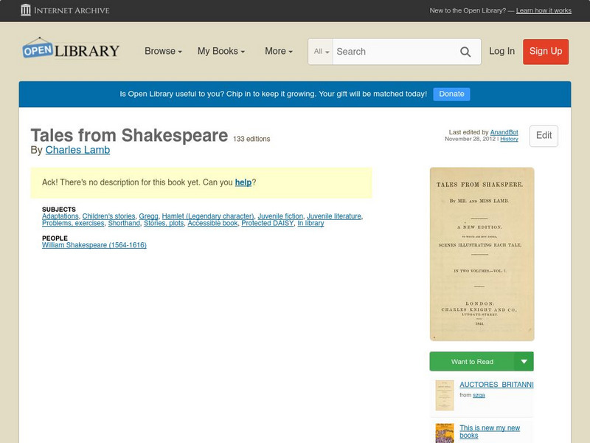Screen dimensions: 590x443
Task: Expand the Want to Read options arrow
Action: pyautogui.click(x=524, y=361)
